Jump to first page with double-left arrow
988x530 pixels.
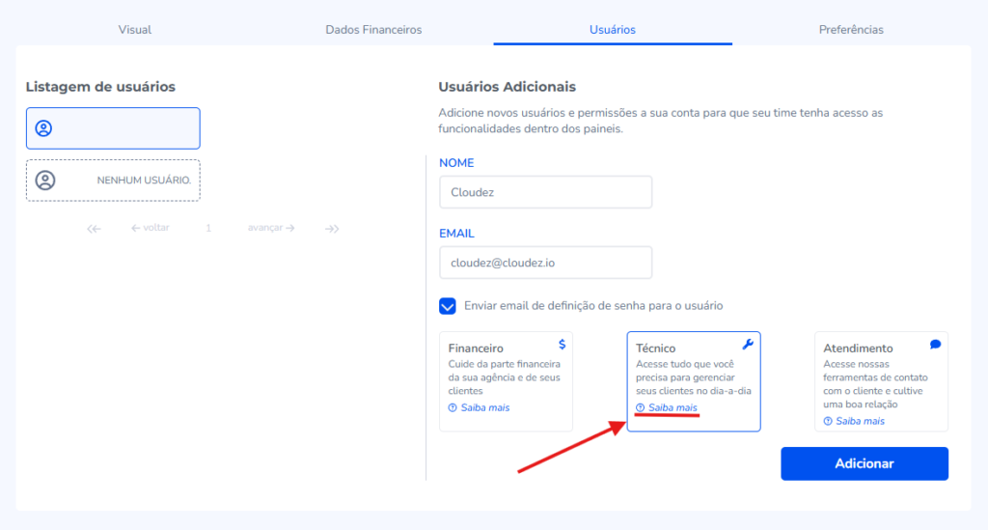tap(94, 229)
